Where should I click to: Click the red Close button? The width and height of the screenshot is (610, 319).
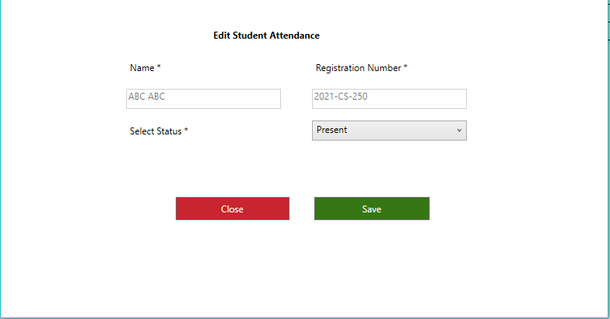click(x=232, y=209)
